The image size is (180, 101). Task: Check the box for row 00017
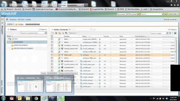coord(52,39)
